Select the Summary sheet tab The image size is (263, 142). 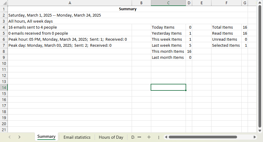pyautogui.click(x=46, y=137)
